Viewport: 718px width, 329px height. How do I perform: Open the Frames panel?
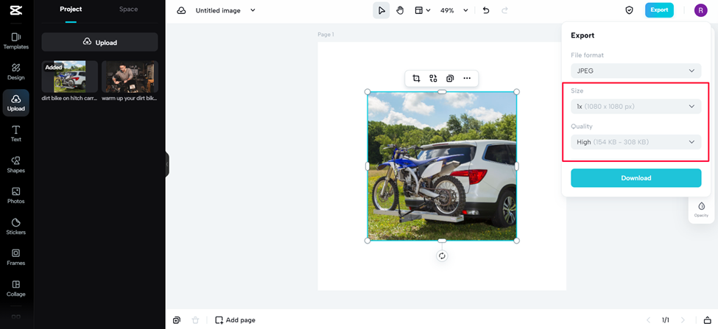16,257
